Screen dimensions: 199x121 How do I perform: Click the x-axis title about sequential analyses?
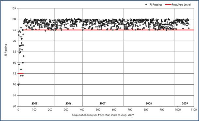click(103, 115)
